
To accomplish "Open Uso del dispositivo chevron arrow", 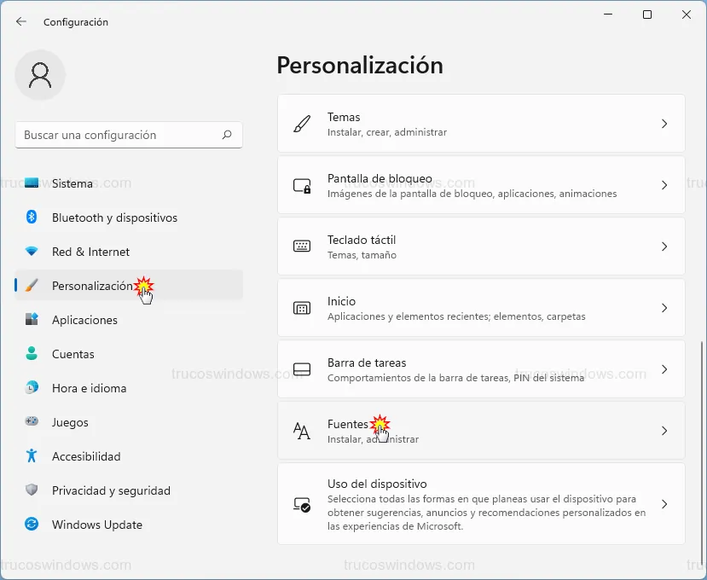I will click(x=664, y=504).
